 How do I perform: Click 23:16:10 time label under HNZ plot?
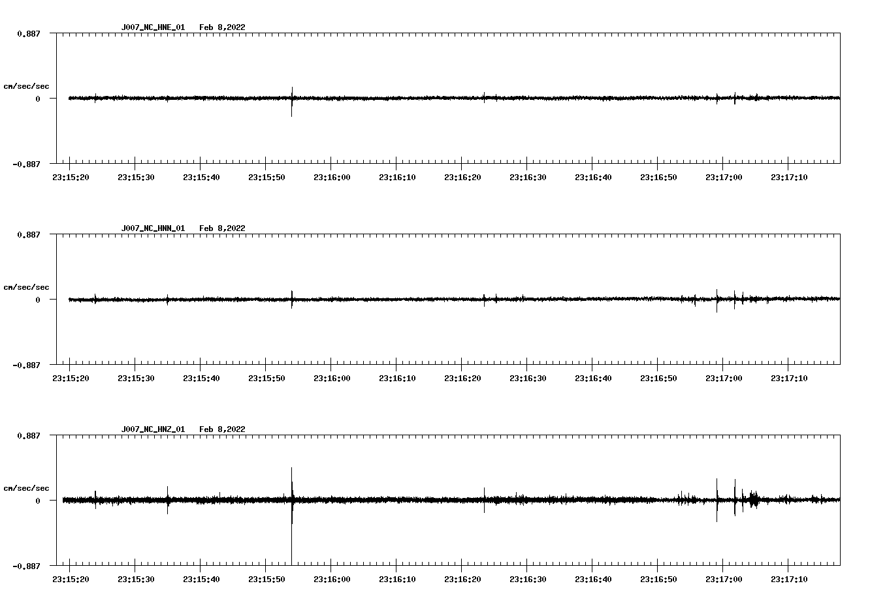point(397,580)
